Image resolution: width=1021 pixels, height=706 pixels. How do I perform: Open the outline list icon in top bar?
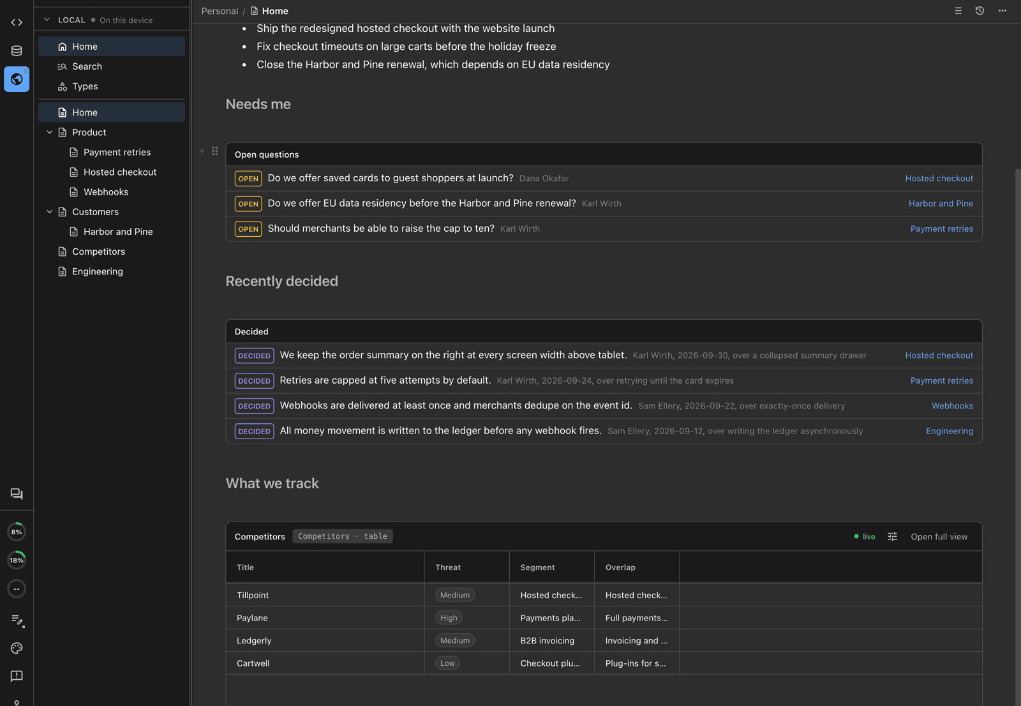(958, 11)
